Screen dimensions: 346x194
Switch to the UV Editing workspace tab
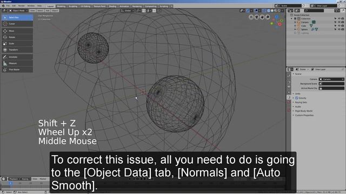pos(85,6)
